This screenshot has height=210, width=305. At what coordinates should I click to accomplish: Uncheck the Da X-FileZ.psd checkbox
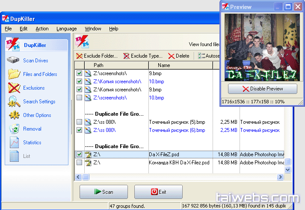pyautogui.click(x=79, y=154)
